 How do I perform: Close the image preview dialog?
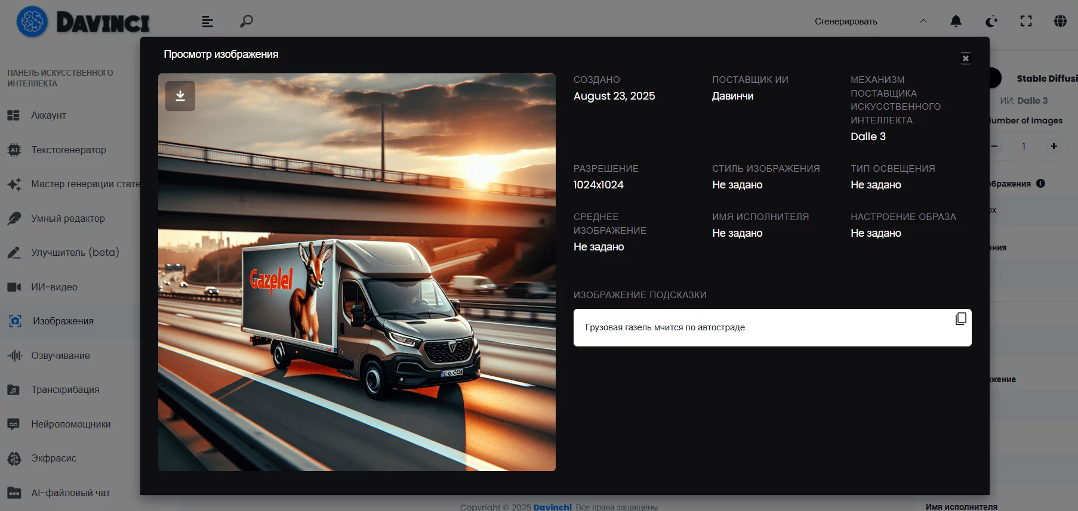(965, 58)
